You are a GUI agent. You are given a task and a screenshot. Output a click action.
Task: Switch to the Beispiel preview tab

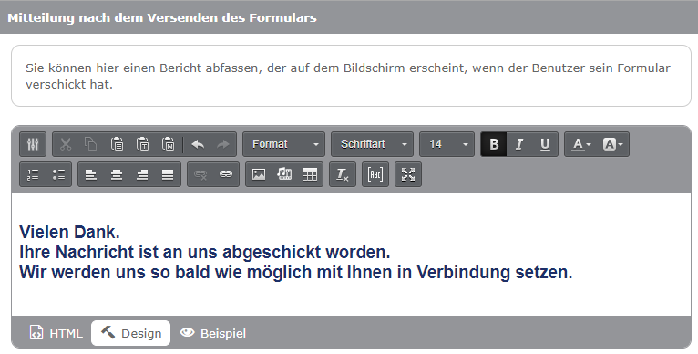click(x=212, y=333)
